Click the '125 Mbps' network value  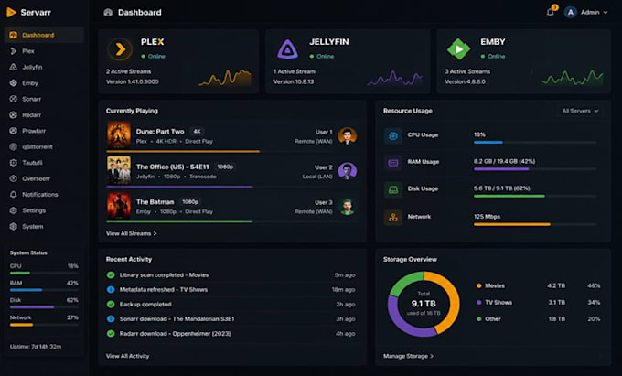(x=487, y=217)
